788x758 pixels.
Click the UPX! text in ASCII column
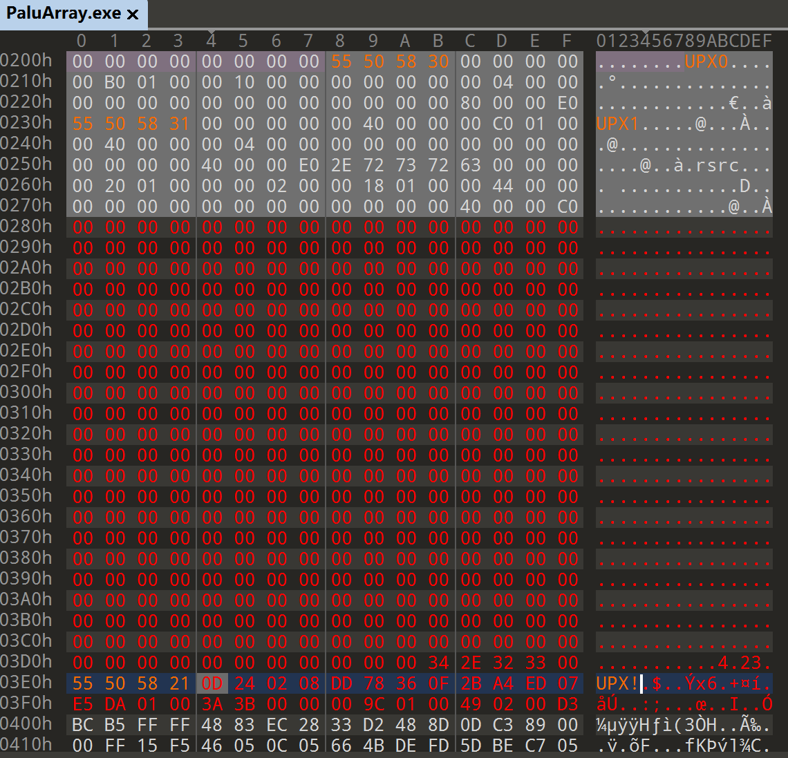618,683
